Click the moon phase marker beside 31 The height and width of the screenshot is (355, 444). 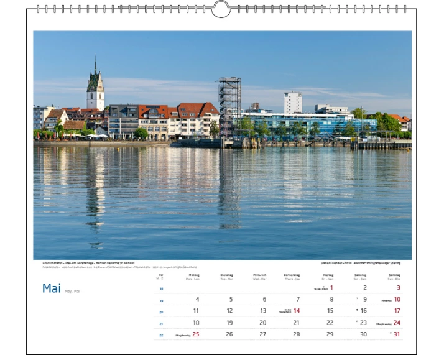click(x=391, y=334)
